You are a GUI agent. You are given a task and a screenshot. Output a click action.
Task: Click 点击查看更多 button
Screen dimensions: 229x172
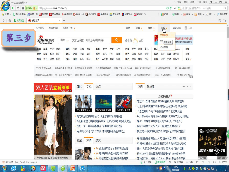164,96
